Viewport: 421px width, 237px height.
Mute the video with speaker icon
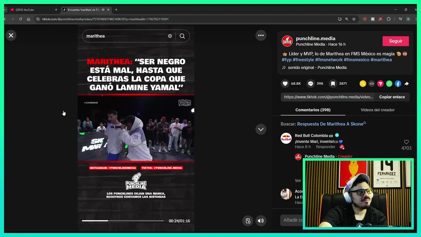(260, 221)
